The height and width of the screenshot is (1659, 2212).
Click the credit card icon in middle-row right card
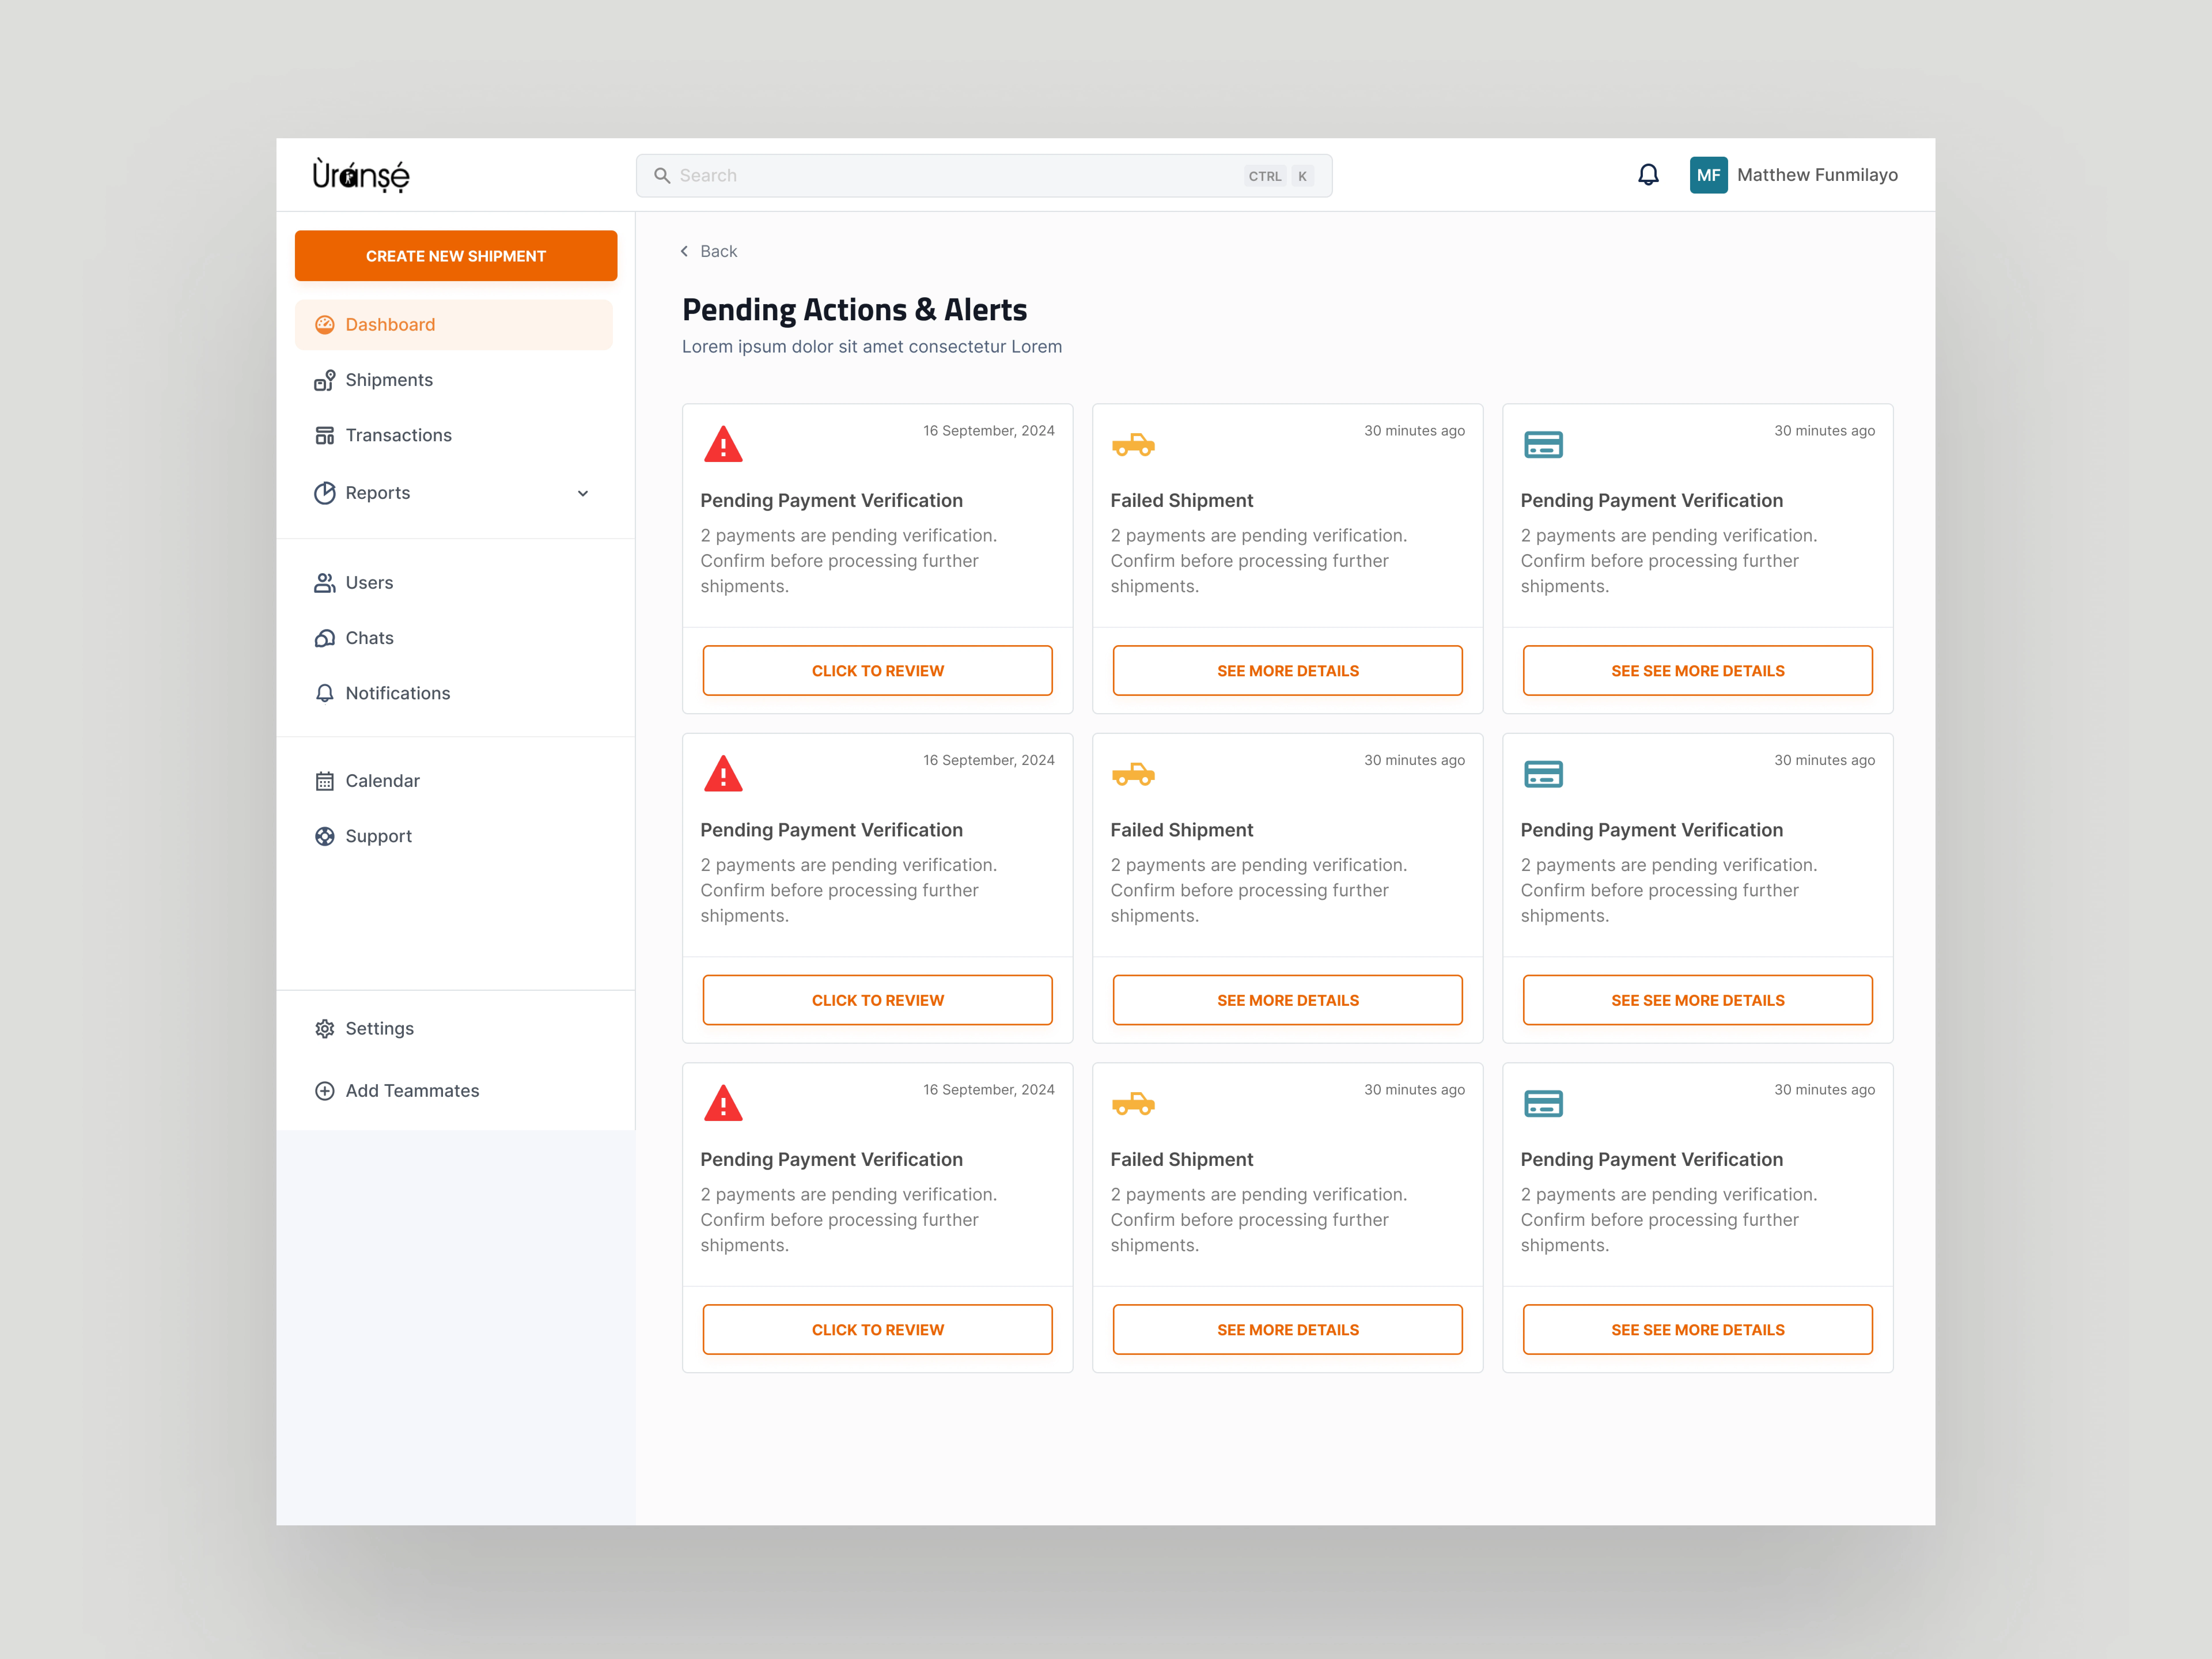click(1543, 774)
